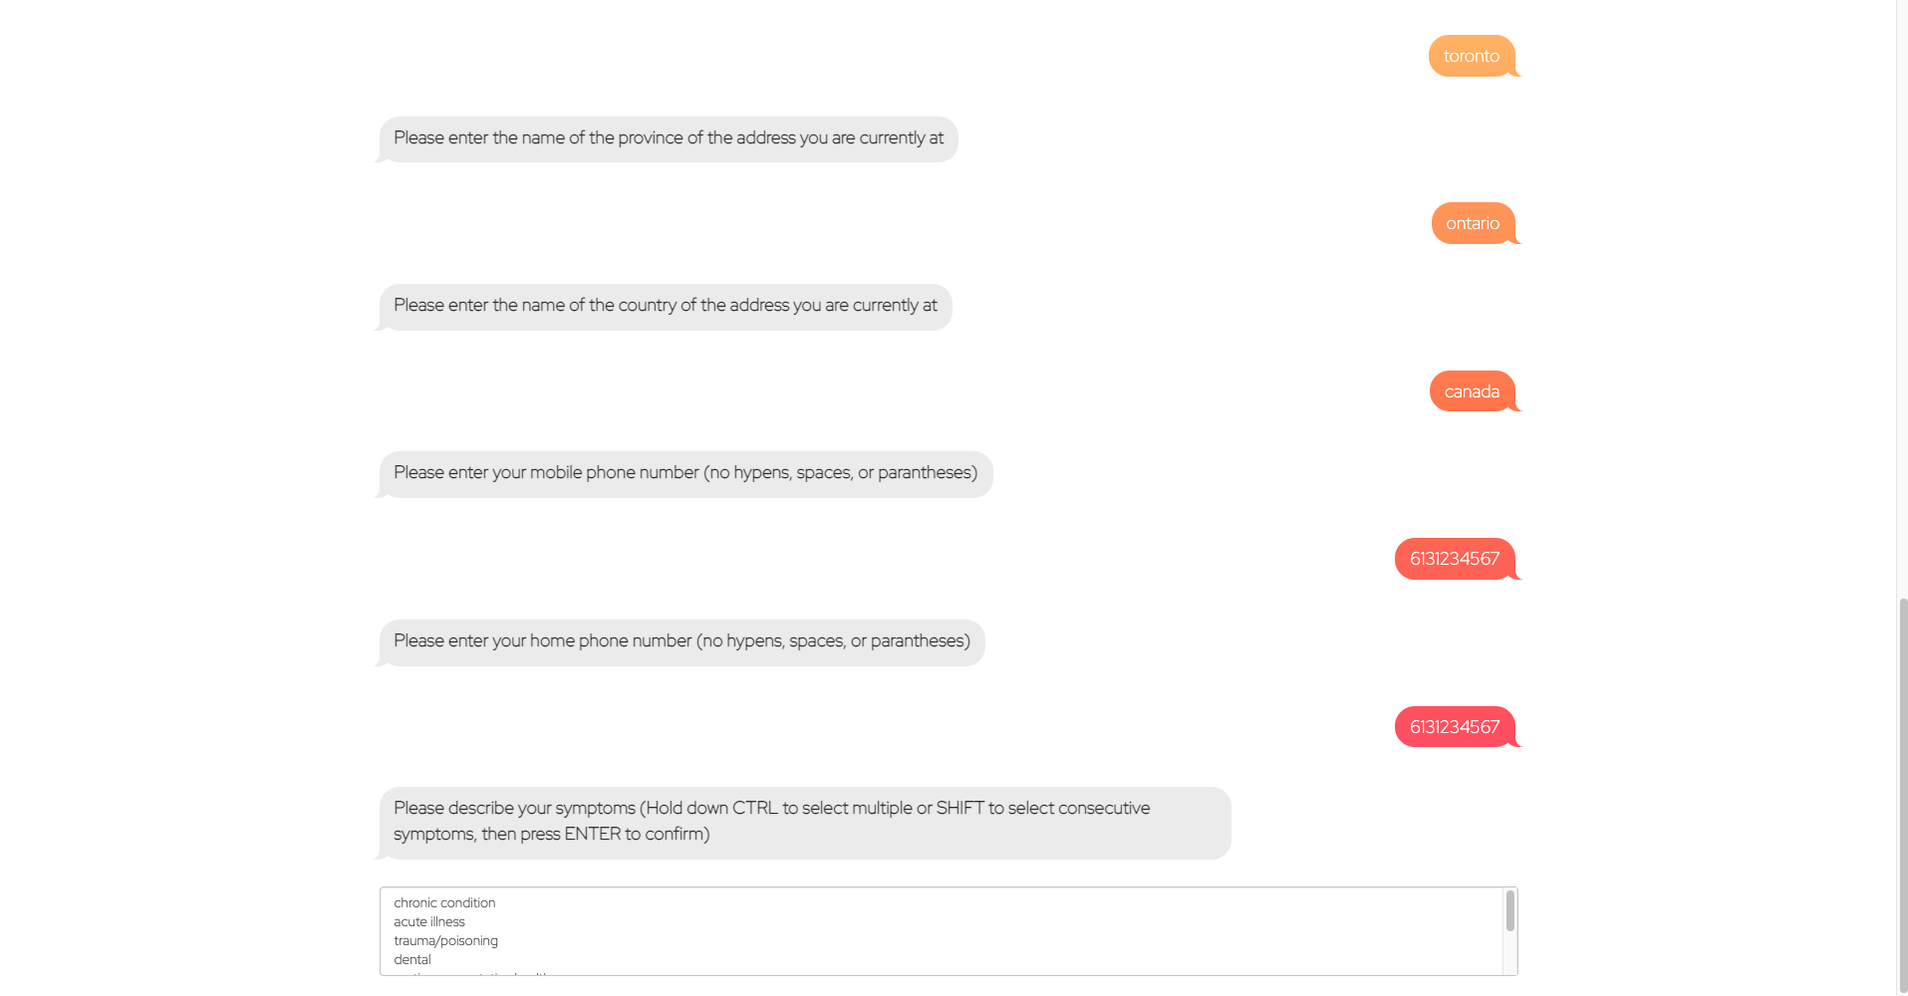Click the page scrollbar track above the thumb
The height and width of the screenshot is (996, 1908).
pos(1902,299)
